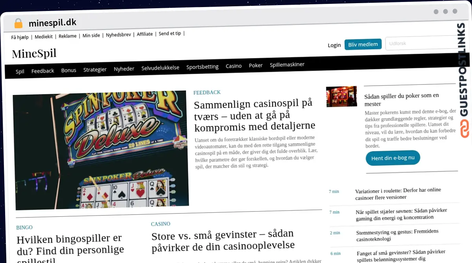
Task: Open article Sammenlign casinospil på tværs
Action: tap(254, 115)
